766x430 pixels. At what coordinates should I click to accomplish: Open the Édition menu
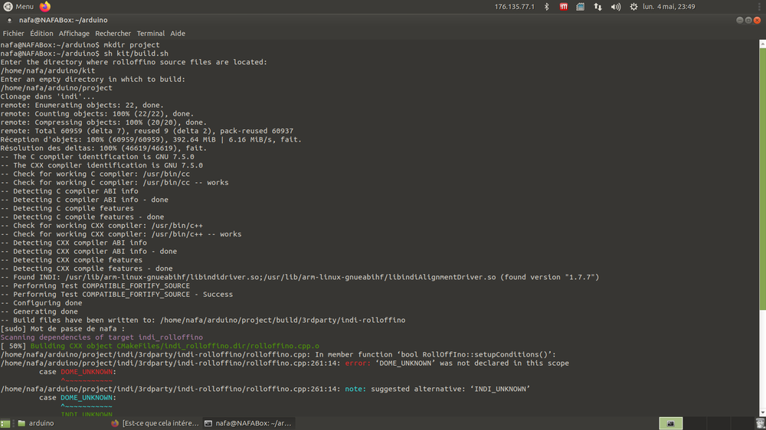(41, 33)
